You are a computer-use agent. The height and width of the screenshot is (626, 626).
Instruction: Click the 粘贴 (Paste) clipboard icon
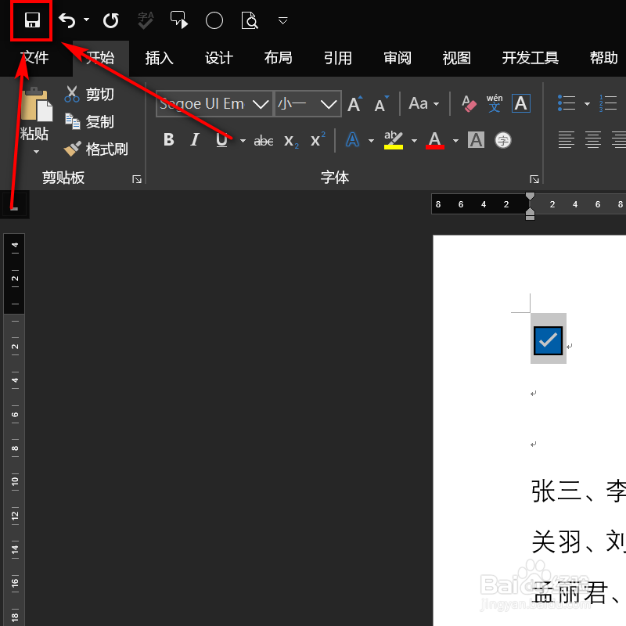36,104
